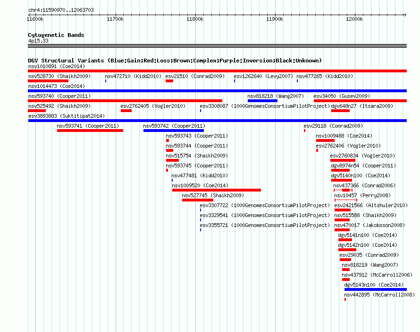Click esv3308087 1000GenomesConsortiumPilotProject label
Image resolution: width=420 pixels, height=332 pixels.
coord(265,106)
